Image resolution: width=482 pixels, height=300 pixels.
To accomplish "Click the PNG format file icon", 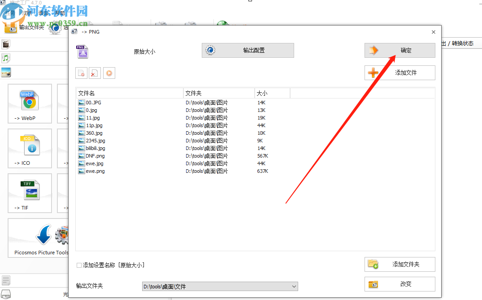I will [x=82, y=51].
